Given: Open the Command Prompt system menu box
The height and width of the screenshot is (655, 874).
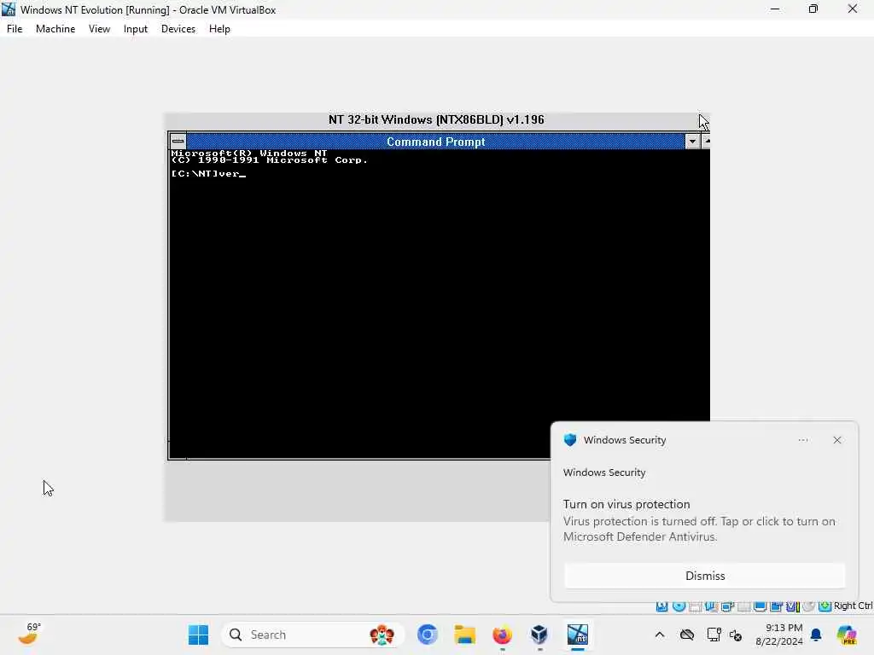Looking at the screenshot, I should click(178, 142).
